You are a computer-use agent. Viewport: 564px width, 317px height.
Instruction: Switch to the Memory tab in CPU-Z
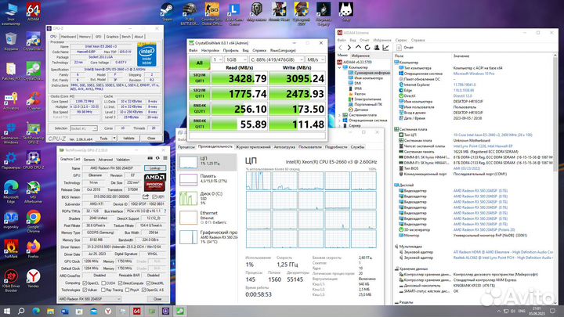tap(85, 37)
